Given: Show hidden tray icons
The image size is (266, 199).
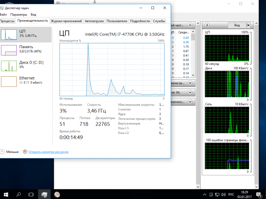Looking at the screenshot, I should (204, 194).
